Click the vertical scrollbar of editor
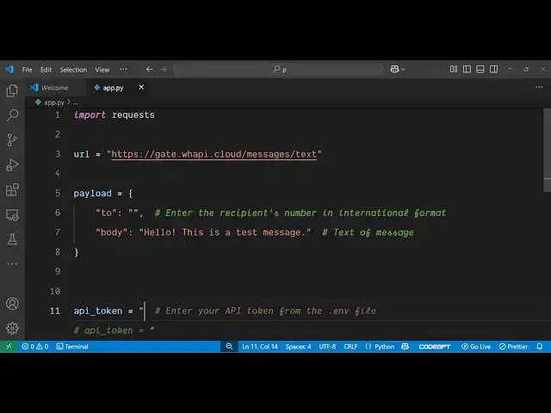The width and height of the screenshot is (551, 413). (x=548, y=150)
